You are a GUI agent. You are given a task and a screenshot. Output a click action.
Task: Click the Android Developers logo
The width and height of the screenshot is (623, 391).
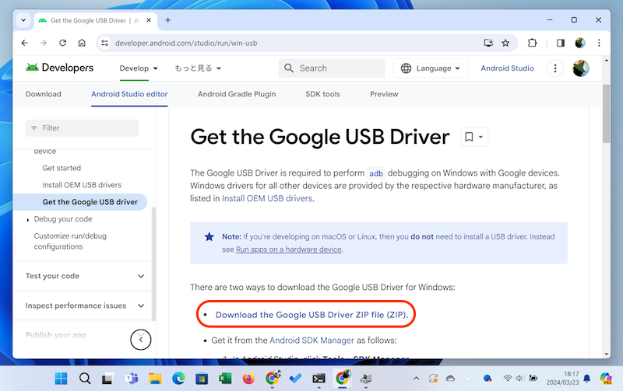59,68
